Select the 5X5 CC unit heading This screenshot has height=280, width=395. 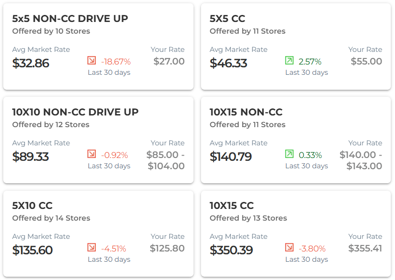pyautogui.click(x=227, y=19)
